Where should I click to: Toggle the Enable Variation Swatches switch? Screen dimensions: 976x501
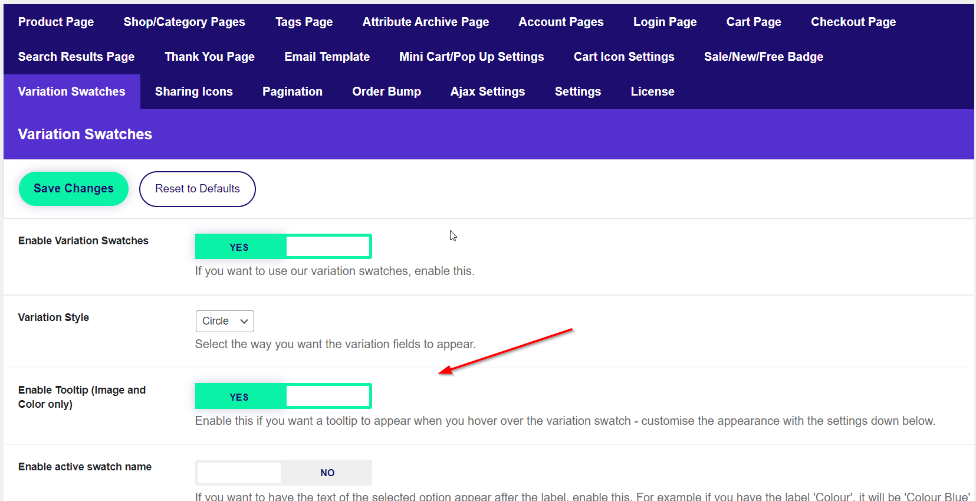click(283, 247)
